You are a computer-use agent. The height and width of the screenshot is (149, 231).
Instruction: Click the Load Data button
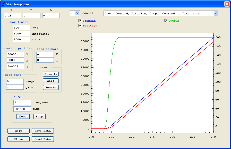[43, 139]
